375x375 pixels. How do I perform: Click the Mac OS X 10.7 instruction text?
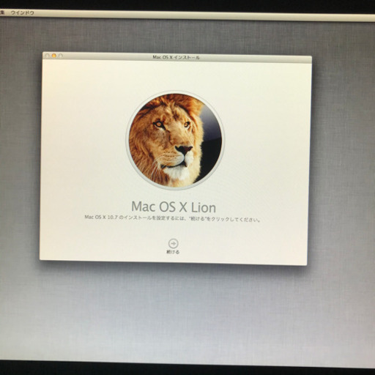(173, 218)
